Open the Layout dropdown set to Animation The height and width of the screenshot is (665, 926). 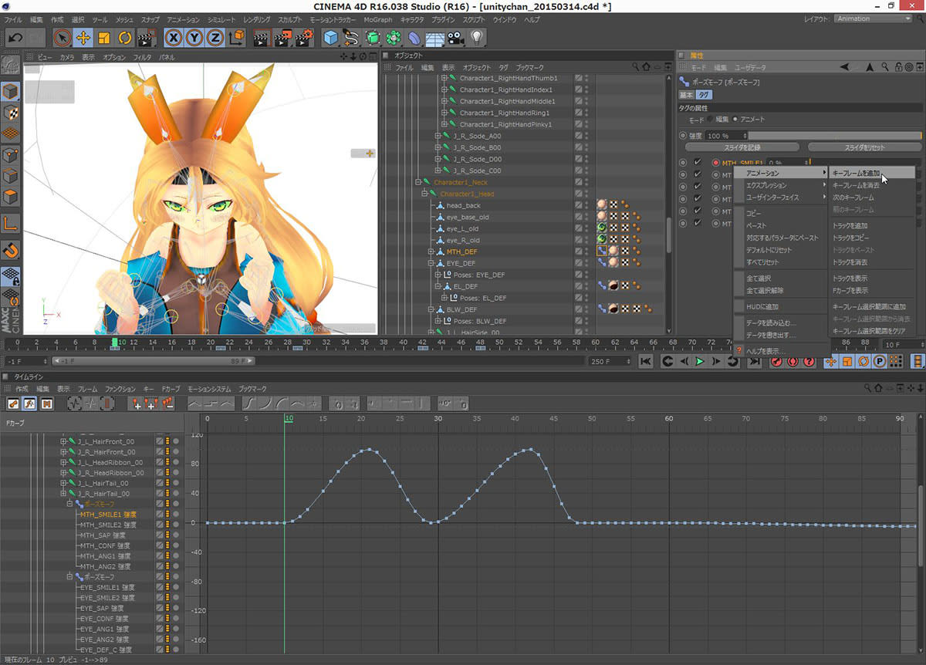[x=874, y=19]
